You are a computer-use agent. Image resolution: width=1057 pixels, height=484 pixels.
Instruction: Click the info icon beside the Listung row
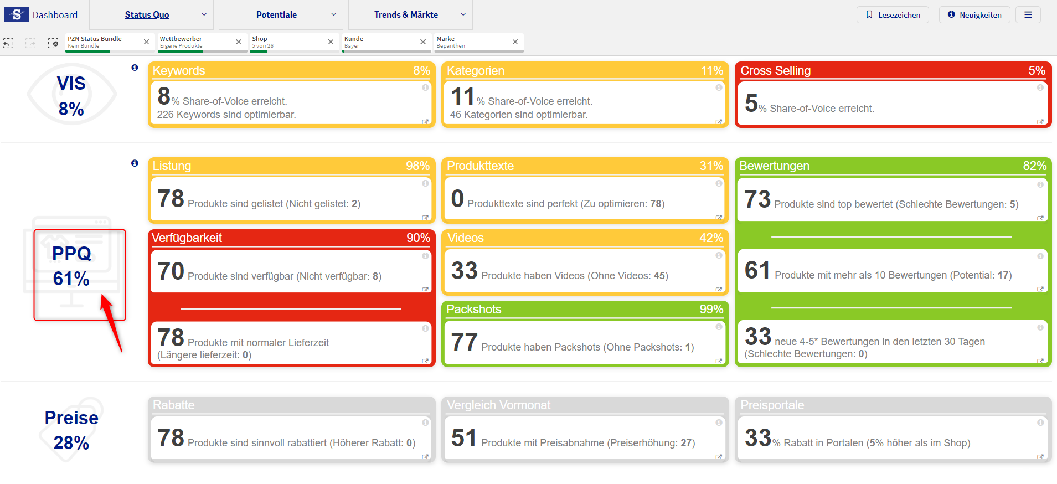pos(135,163)
